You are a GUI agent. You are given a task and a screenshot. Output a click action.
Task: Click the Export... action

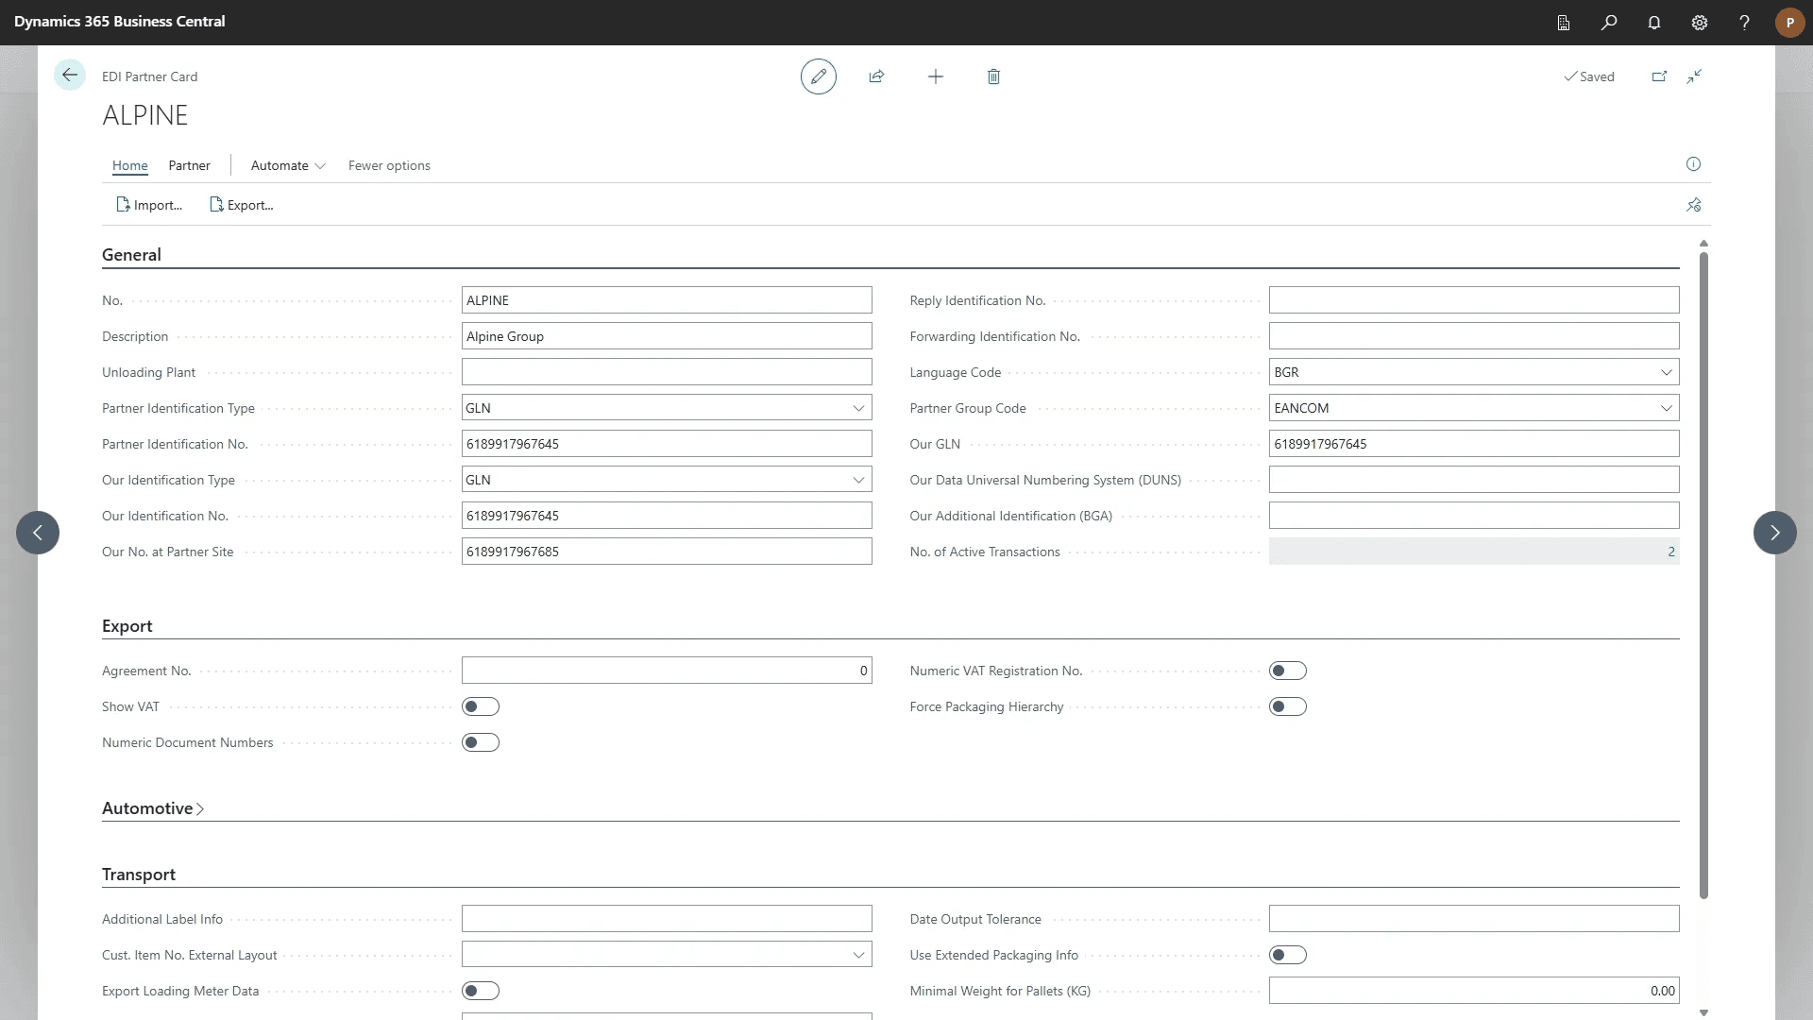tap(242, 205)
